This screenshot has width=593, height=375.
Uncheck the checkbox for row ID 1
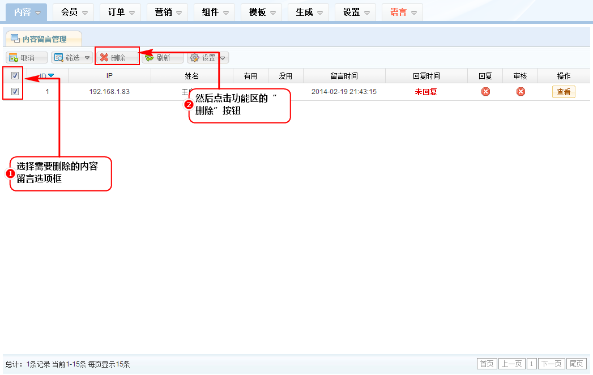pos(15,92)
